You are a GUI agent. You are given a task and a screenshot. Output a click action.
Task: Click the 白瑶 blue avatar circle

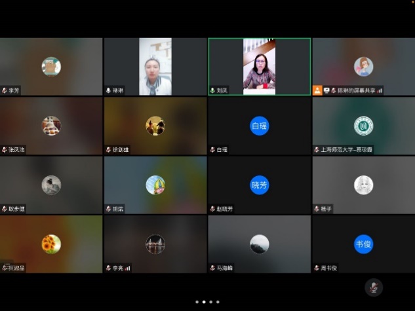[259, 126]
